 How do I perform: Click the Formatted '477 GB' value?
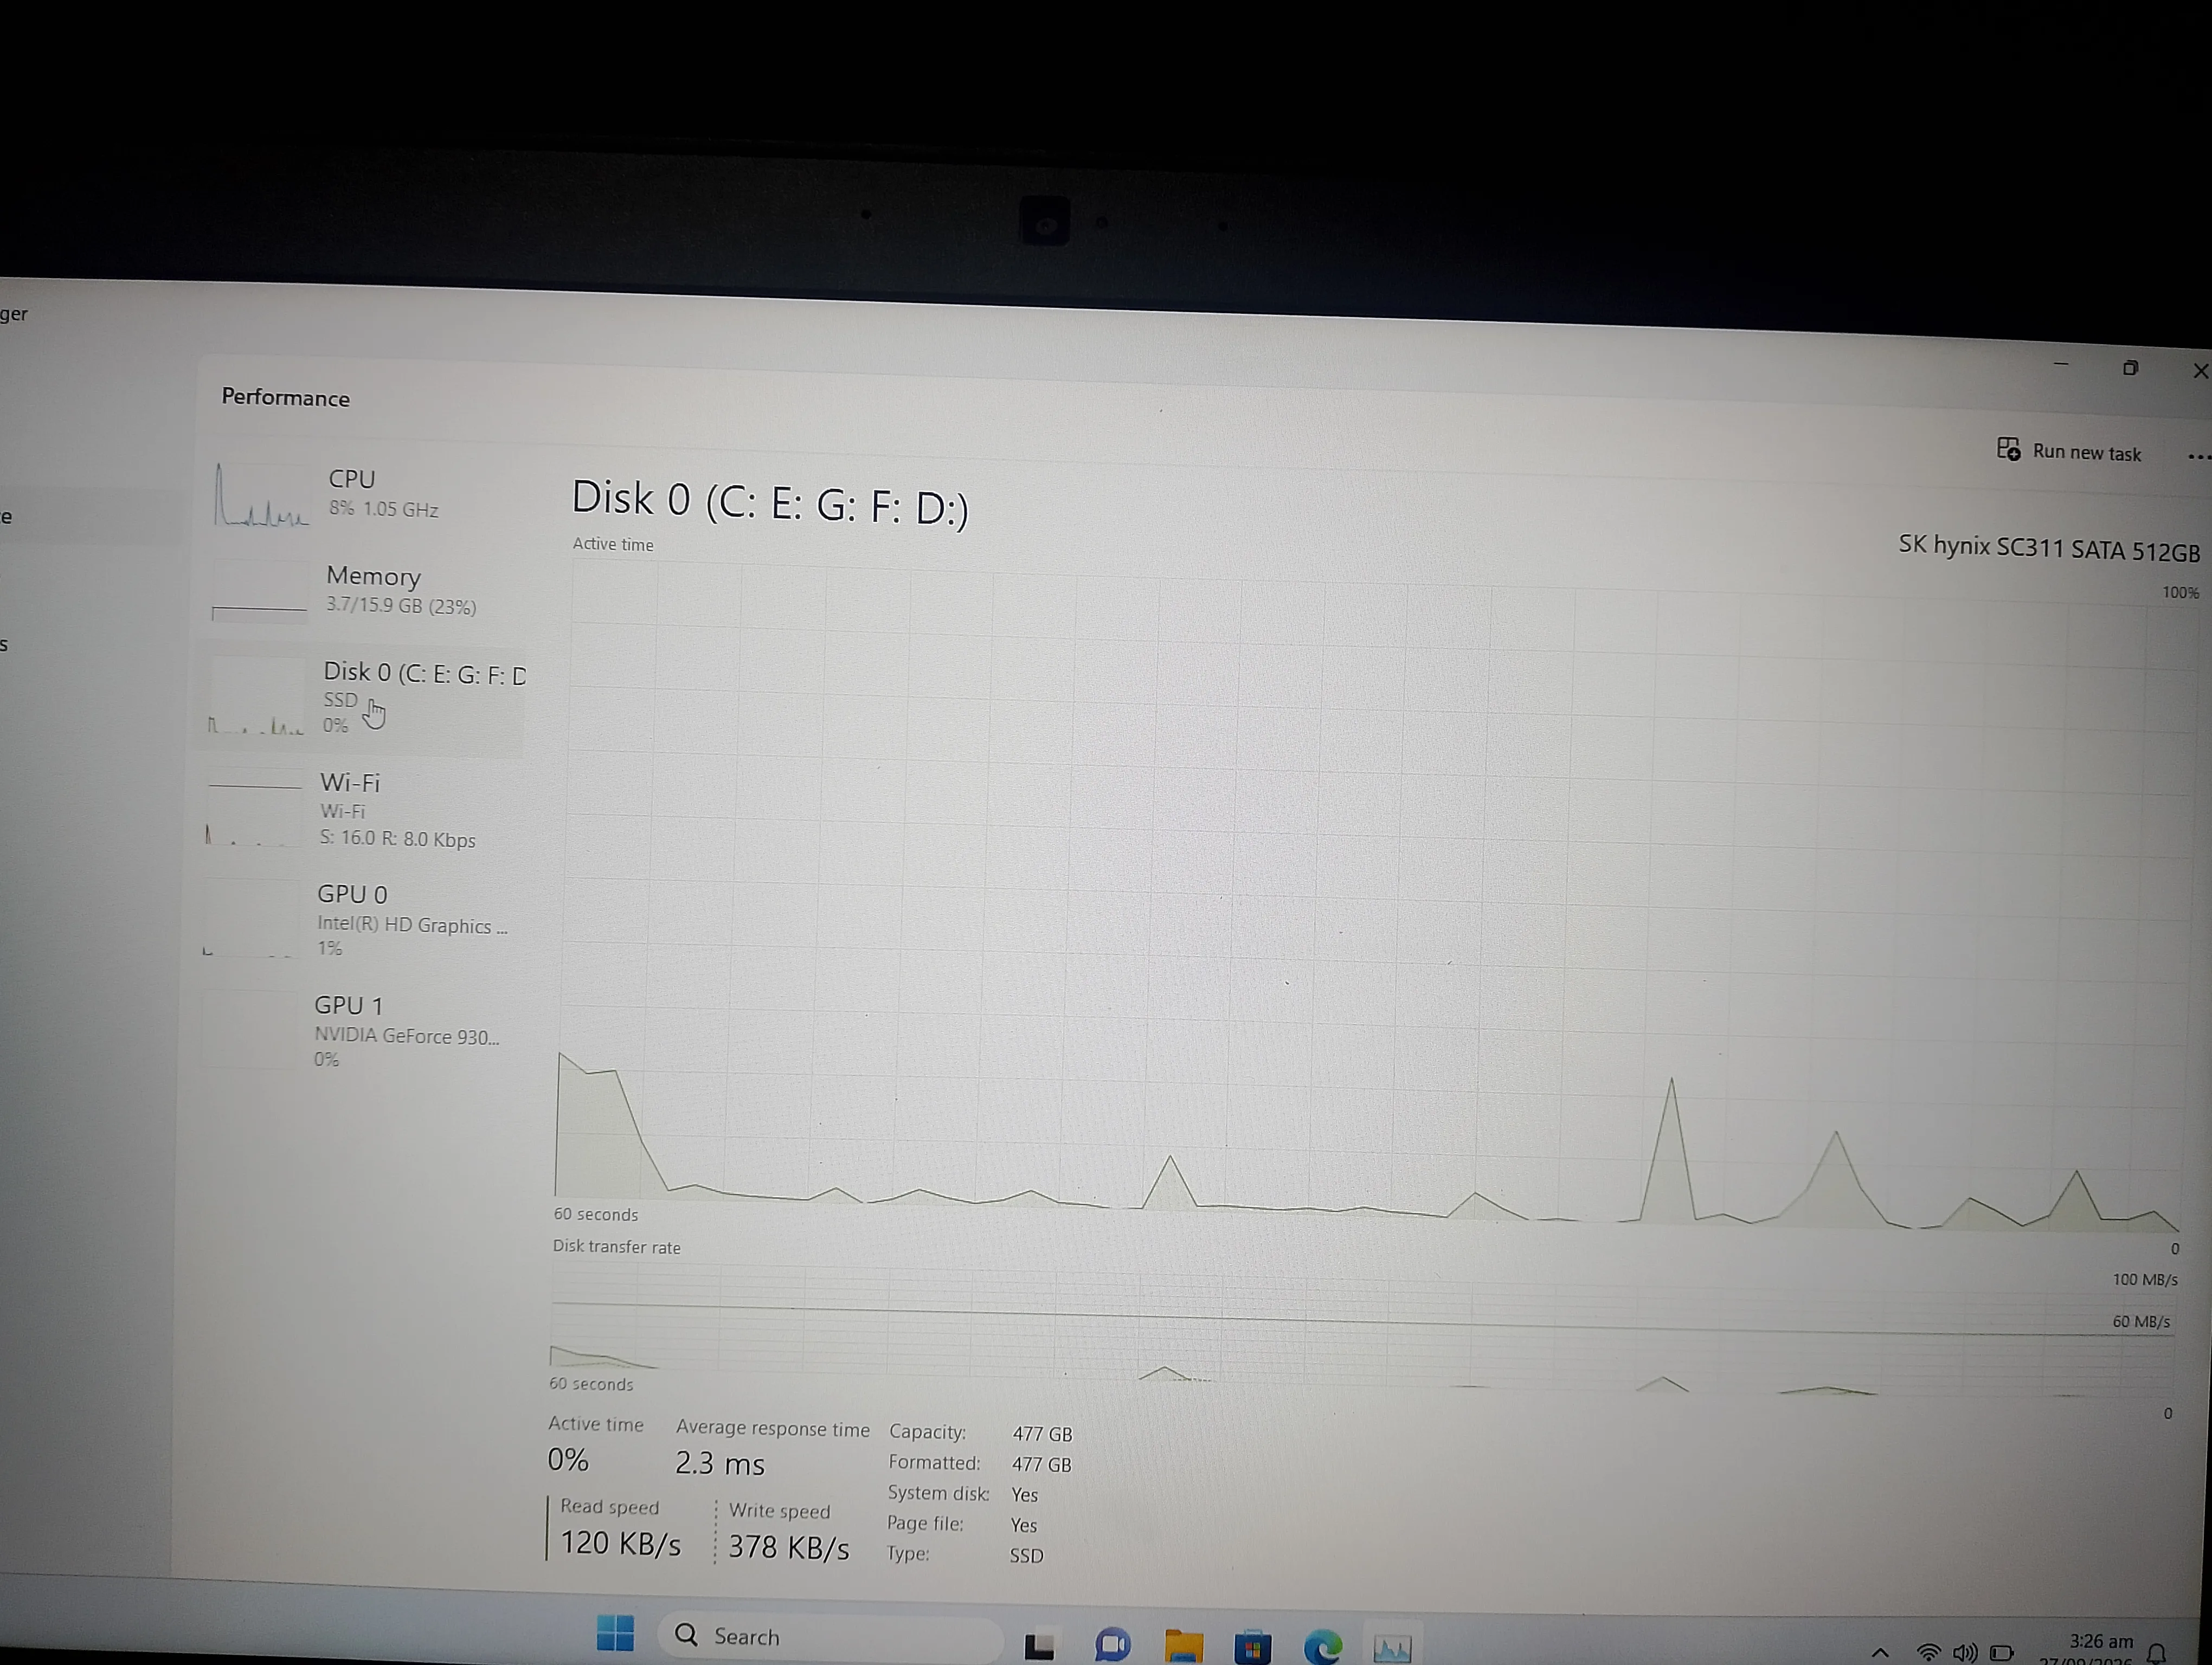tap(1041, 1464)
